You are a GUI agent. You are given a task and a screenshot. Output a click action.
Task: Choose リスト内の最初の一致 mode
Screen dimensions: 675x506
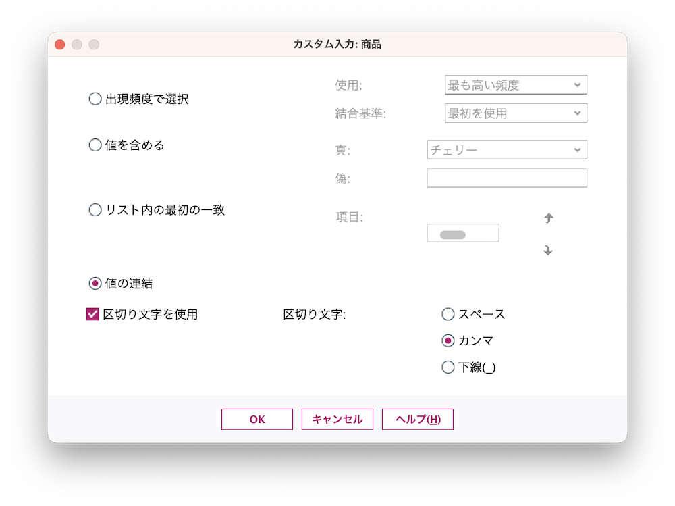pyautogui.click(x=94, y=210)
